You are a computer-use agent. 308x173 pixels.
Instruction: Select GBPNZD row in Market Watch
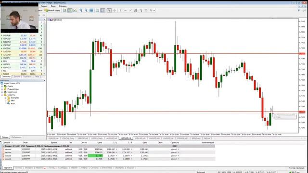click(22, 67)
